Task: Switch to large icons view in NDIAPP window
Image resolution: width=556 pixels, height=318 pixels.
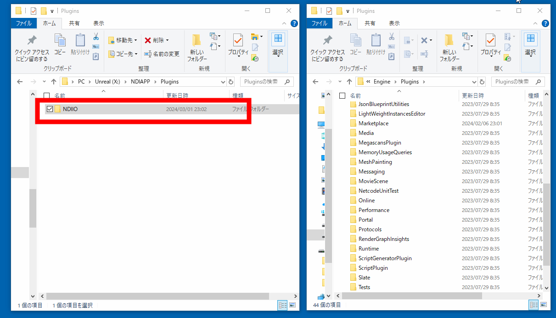Action: click(x=292, y=305)
